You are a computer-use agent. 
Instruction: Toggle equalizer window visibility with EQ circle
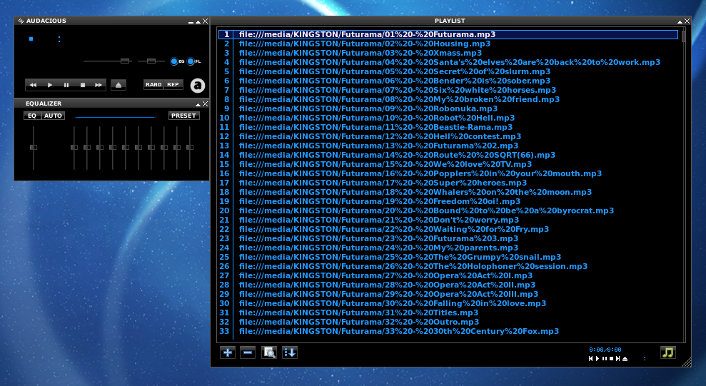(174, 61)
